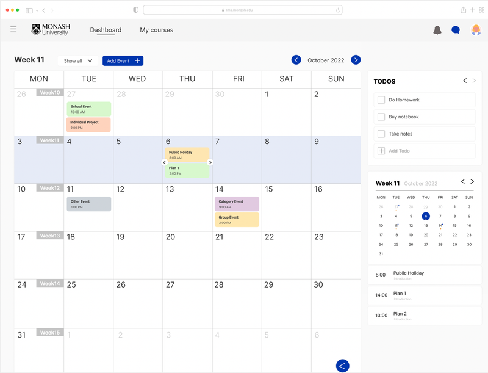Viewport: 488px width, 373px height.
Task: Open the Group Event on the 14th
Action: coord(237,220)
